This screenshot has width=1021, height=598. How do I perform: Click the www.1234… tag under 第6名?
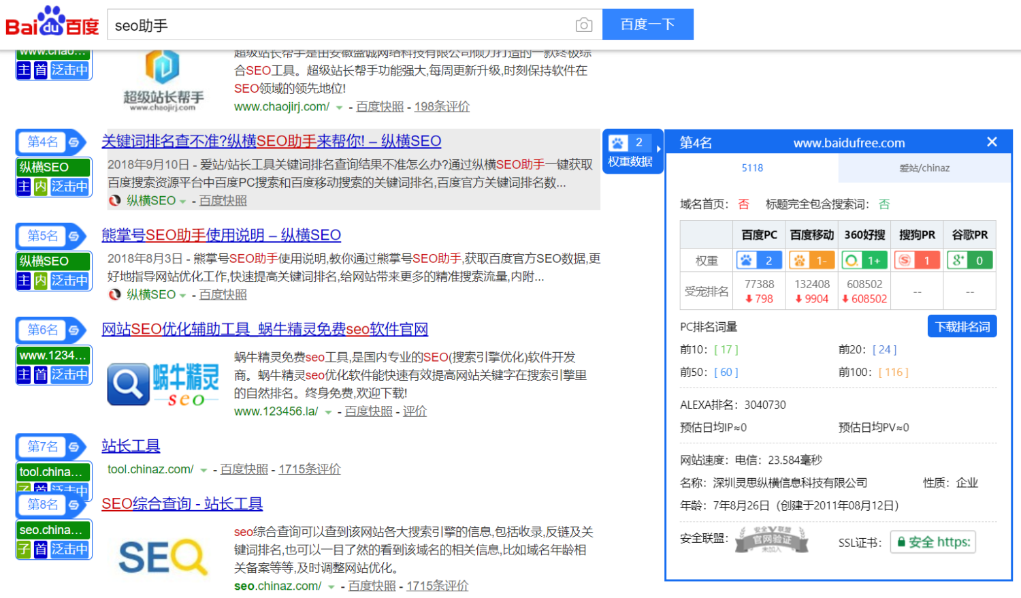[54, 355]
